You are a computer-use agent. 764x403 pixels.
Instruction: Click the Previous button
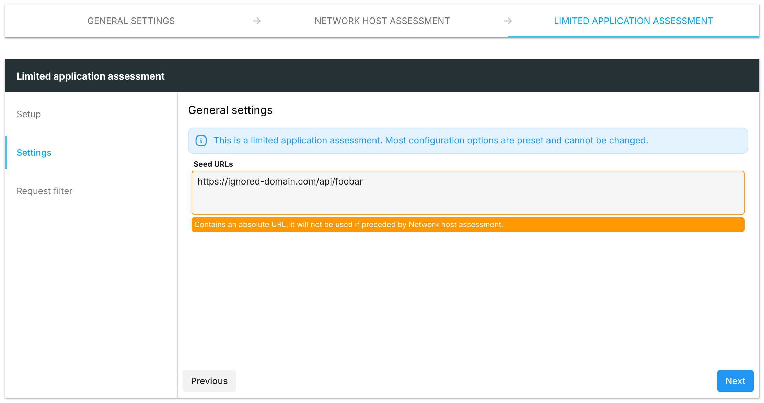(209, 381)
